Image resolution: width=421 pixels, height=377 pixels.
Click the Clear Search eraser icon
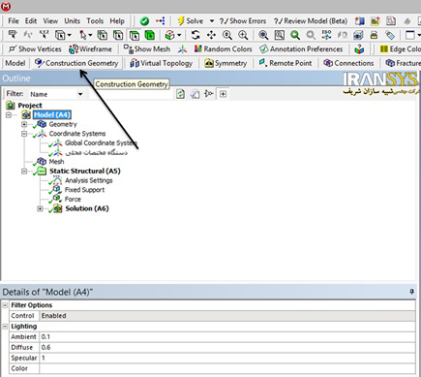195,94
